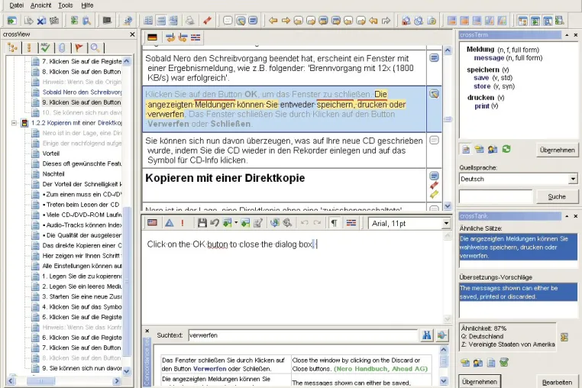Viewport: 582px width, 388px height.
Task: Open the crossView magnifier search tab
Action: click(x=95, y=47)
